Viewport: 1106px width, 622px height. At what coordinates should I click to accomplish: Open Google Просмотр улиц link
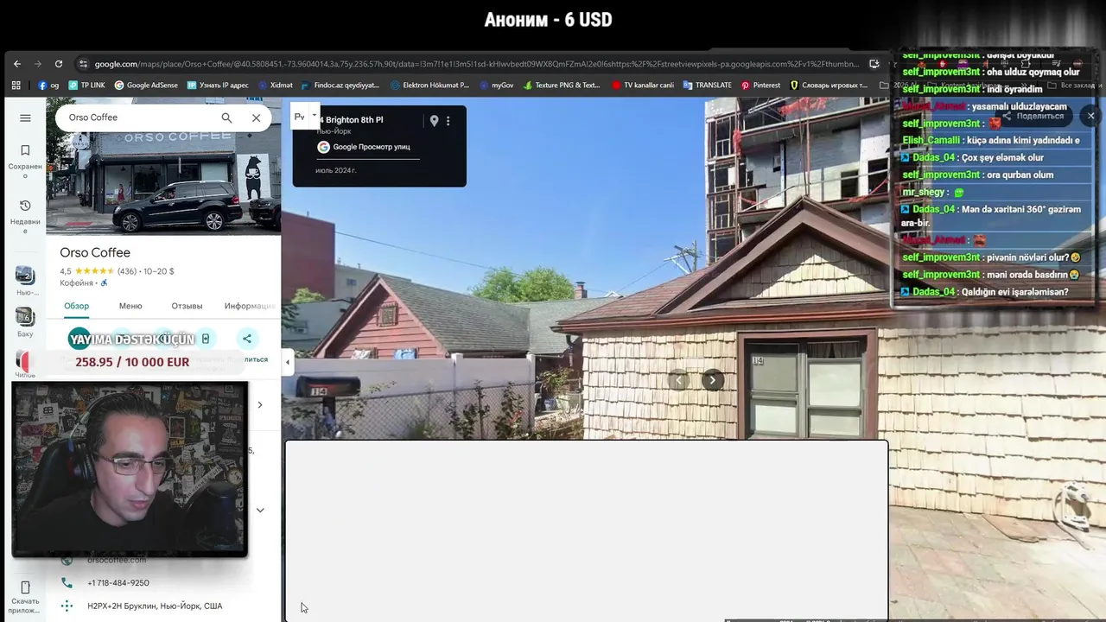pos(372,147)
